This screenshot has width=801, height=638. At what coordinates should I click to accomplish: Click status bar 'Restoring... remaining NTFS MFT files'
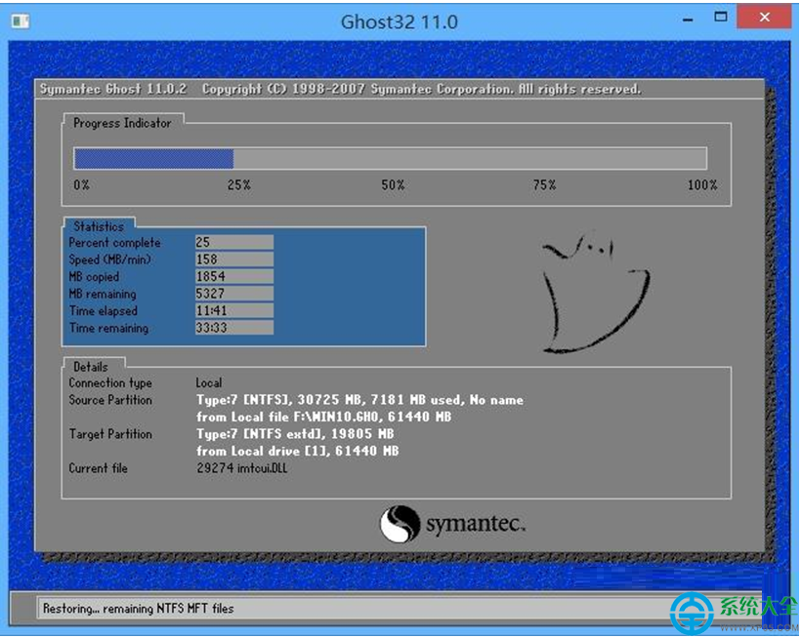click(x=138, y=609)
